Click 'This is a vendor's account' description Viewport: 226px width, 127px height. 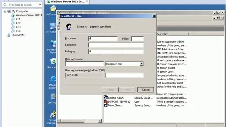point(172,102)
